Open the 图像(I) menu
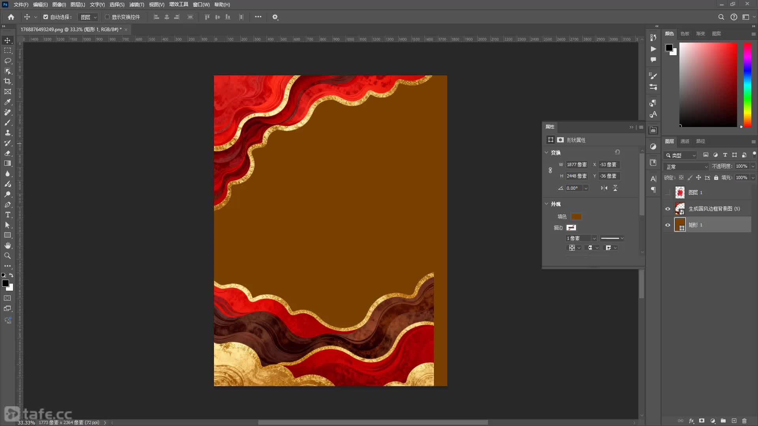 (59, 4)
